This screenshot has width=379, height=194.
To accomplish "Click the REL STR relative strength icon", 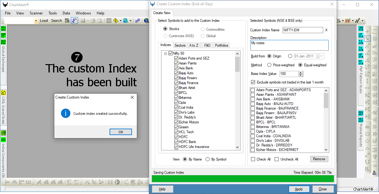I will [67, 21].
